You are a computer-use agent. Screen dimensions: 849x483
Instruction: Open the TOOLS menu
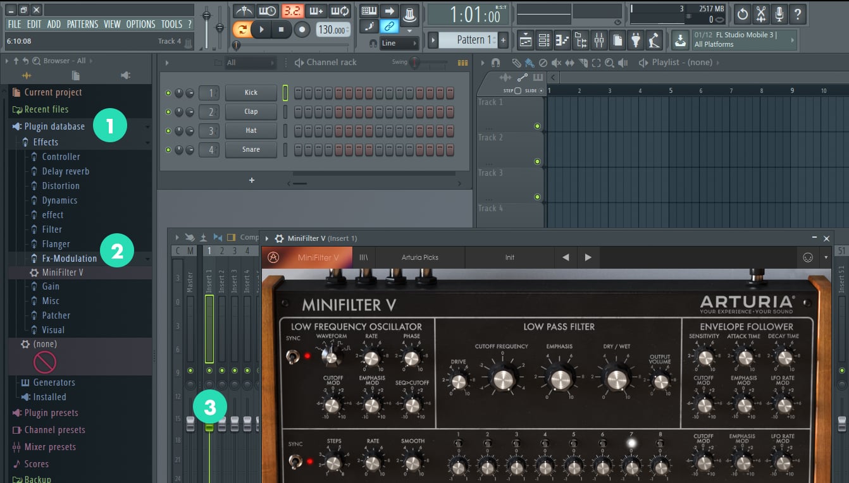[x=171, y=25]
